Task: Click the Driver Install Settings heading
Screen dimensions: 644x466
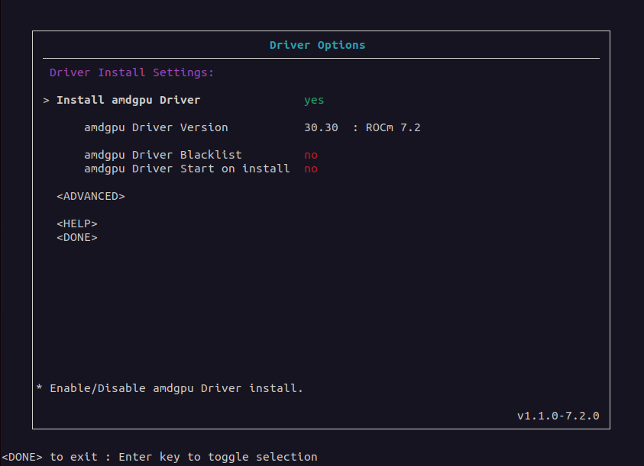Action: pyautogui.click(x=131, y=72)
